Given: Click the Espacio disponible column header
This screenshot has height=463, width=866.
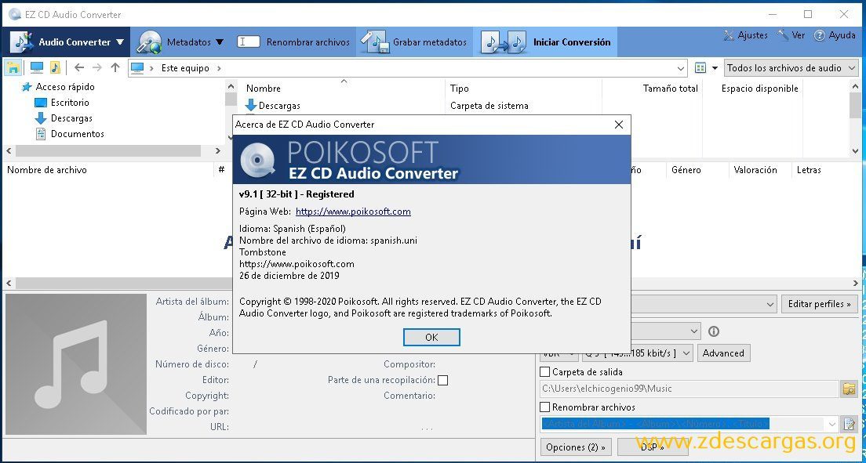Looking at the screenshot, I should point(759,89).
